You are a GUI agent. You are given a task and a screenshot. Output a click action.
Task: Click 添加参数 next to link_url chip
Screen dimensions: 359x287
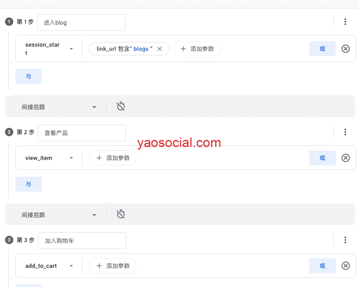(x=197, y=49)
